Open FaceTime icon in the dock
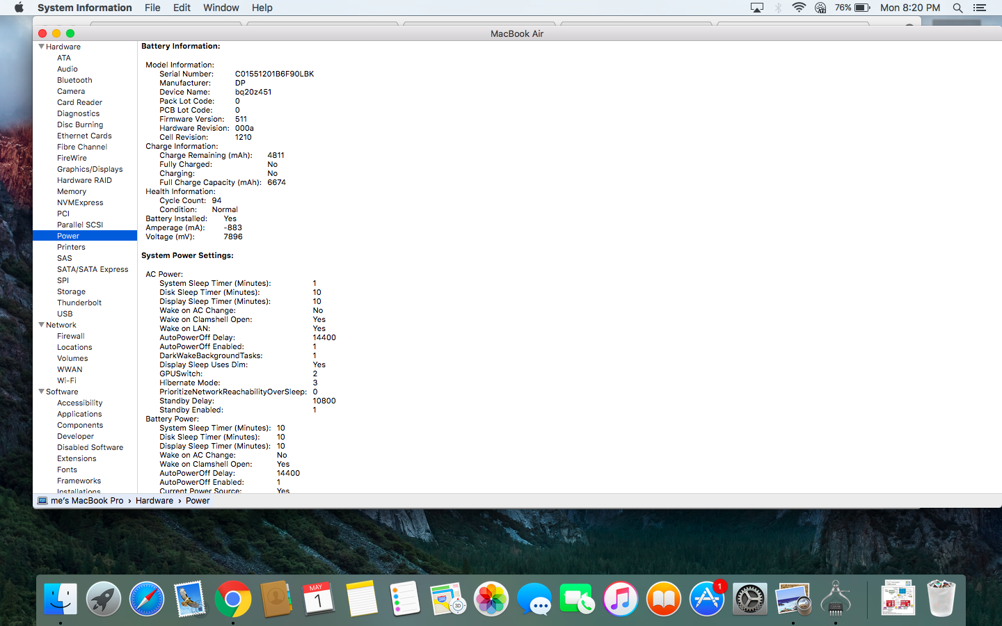The width and height of the screenshot is (1002, 626). pos(578,598)
